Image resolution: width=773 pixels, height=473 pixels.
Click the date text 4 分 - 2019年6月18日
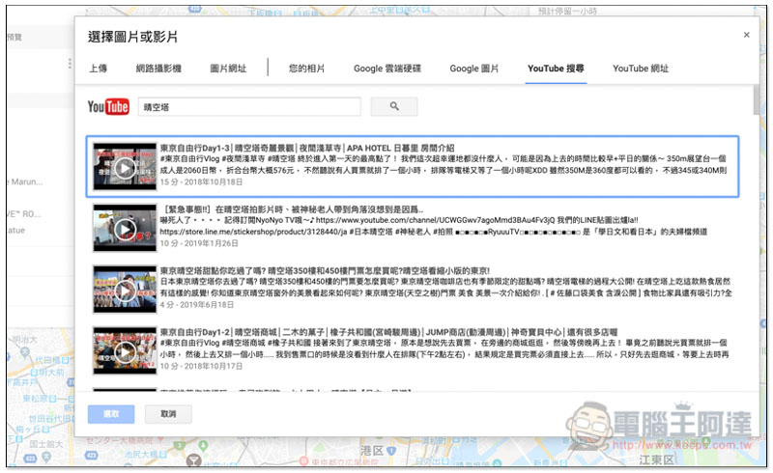point(197,305)
